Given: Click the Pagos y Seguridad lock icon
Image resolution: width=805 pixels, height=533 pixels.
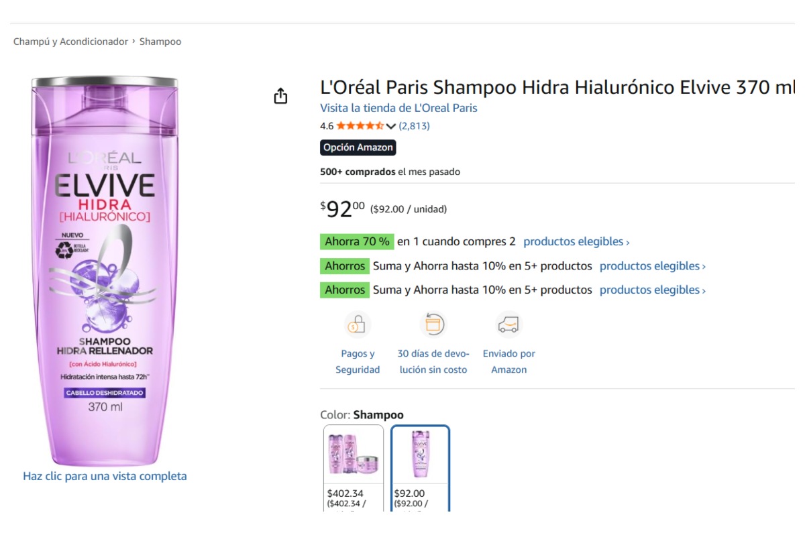Looking at the screenshot, I should tap(357, 325).
